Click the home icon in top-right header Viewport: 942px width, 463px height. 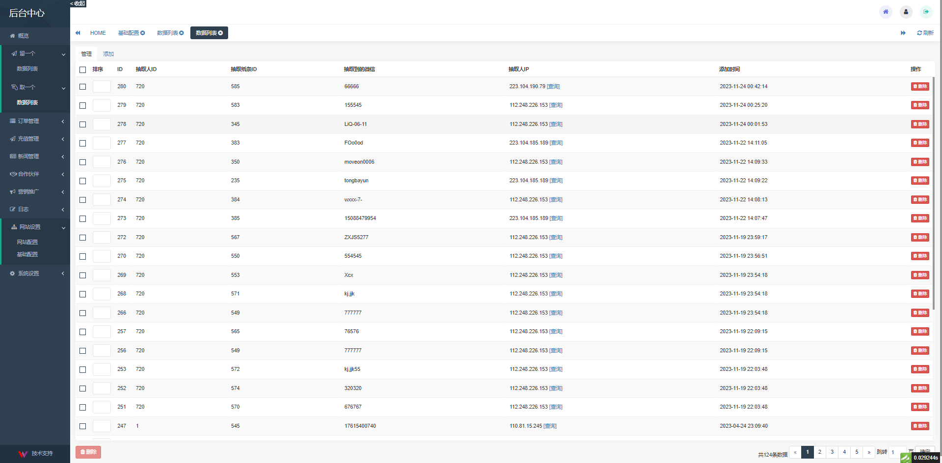[886, 12]
